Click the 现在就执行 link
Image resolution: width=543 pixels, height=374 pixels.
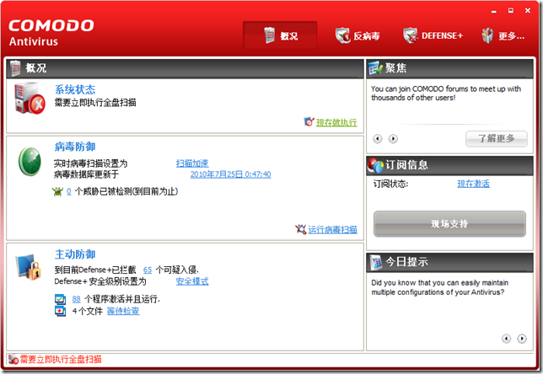(336, 122)
